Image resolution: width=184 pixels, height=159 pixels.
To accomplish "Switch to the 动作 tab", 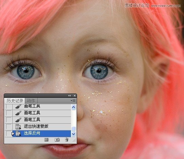I will [x=31, y=101].
